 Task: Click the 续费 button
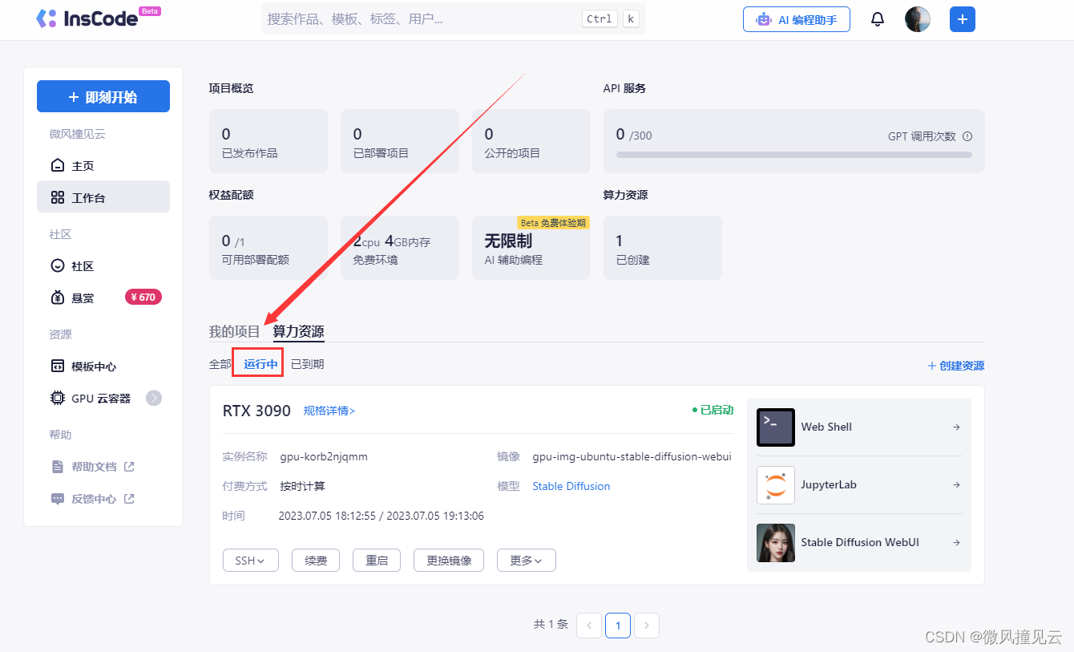pyautogui.click(x=316, y=560)
